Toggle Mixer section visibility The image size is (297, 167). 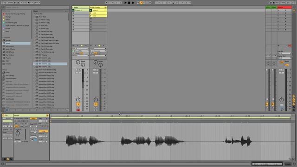[x=294, y=104]
